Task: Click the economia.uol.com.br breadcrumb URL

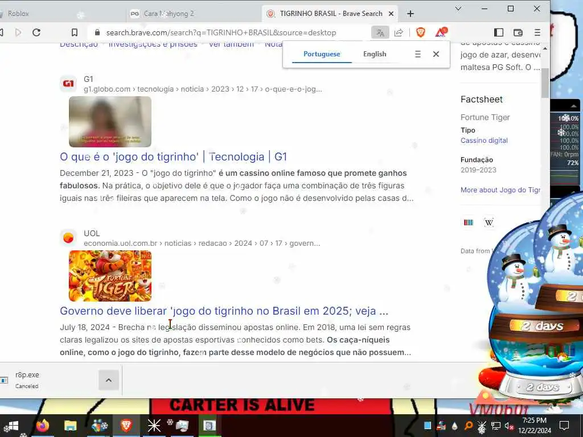Action: click(x=202, y=244)
